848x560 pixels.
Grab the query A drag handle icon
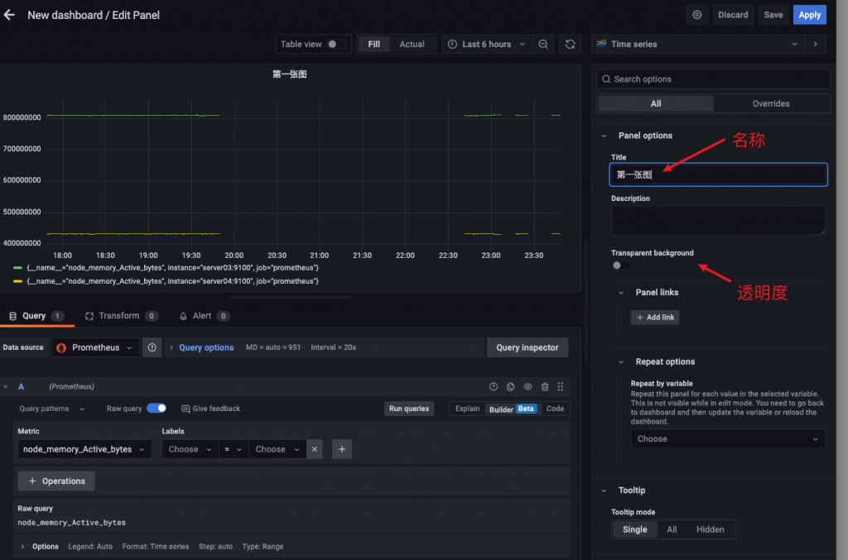(561, 386)
